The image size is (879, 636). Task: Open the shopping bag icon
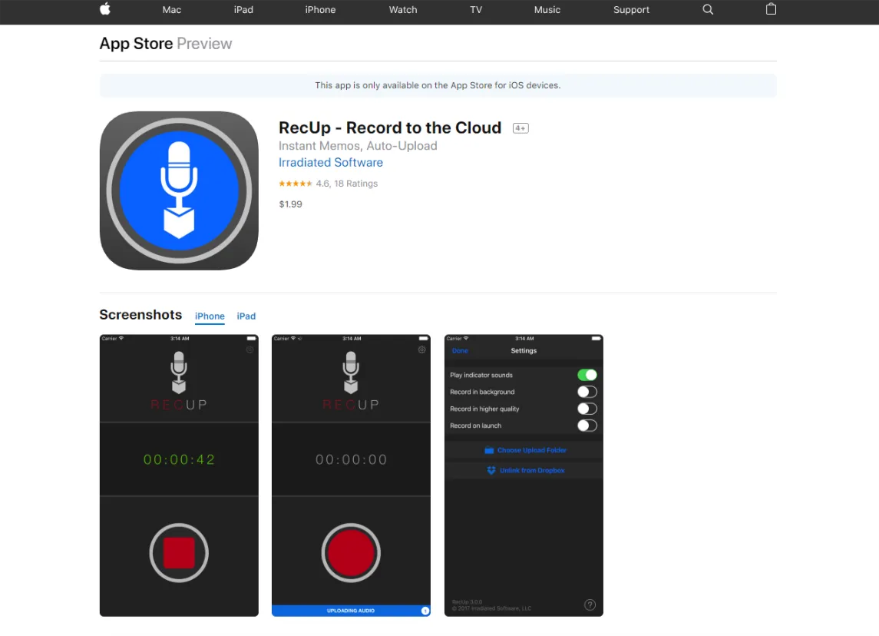click(771, 9)
